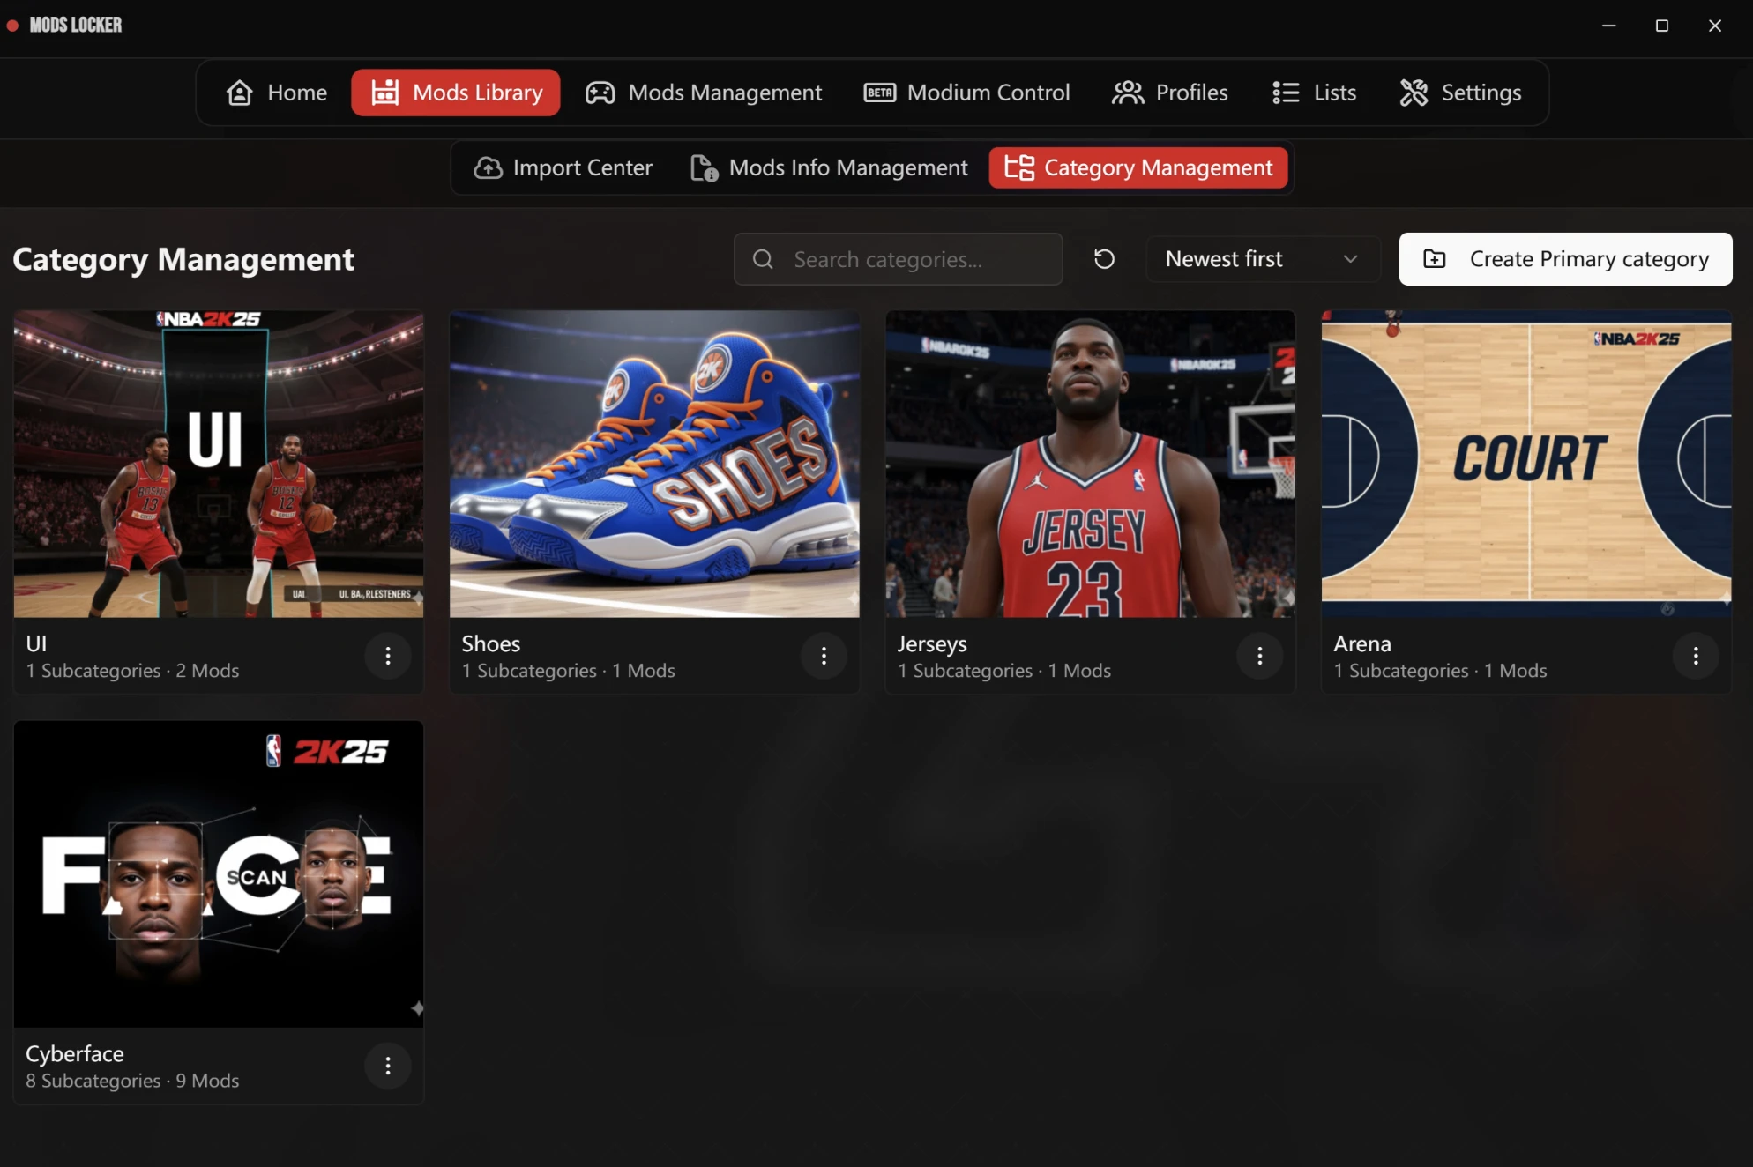Open the three-dot menu for Cyberface category
This screenshot has height=1167, width=1753.
click(x=388, y=1067)
